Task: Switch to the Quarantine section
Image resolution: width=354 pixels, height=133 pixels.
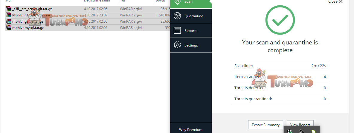Action: [194, 16]
